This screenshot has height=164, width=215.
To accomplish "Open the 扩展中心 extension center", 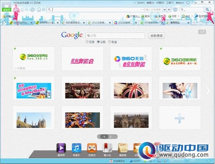I will click(133, 16).
